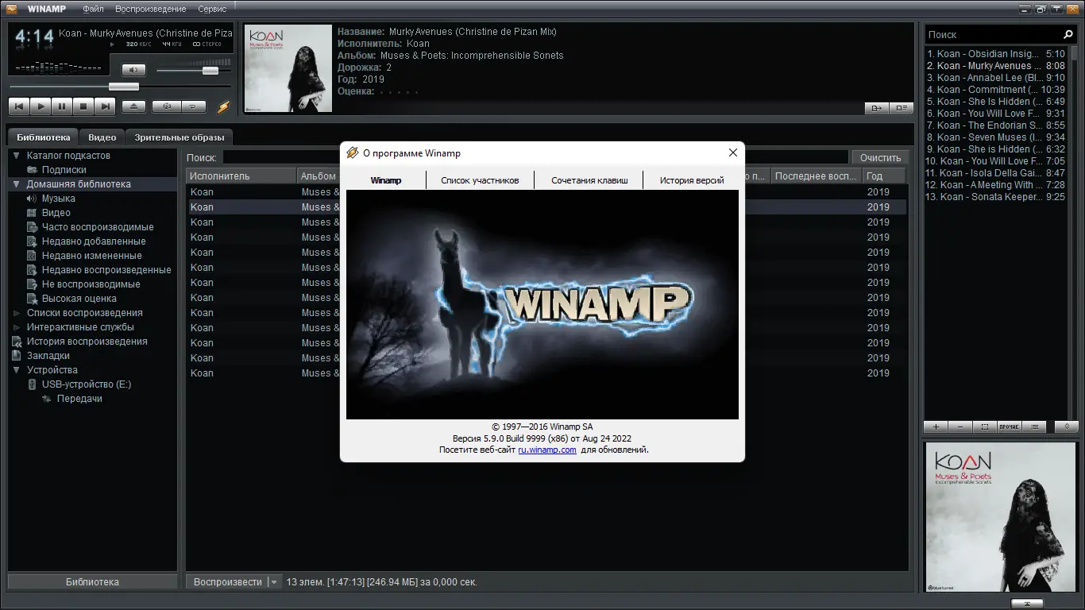Select playlist track 3 Annabel Lee
1085x610 pixels.
point(996,78)
